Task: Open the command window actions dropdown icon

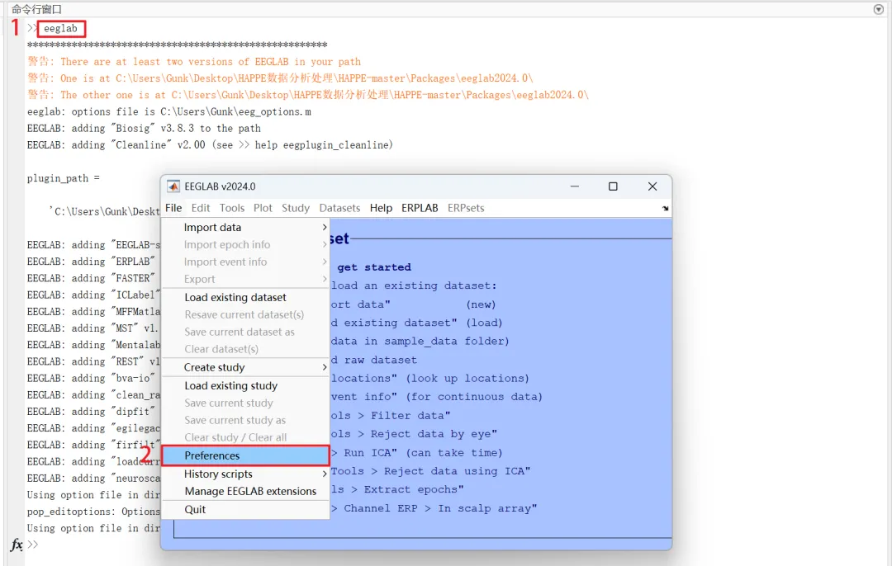Action: (x=878, y=9)
